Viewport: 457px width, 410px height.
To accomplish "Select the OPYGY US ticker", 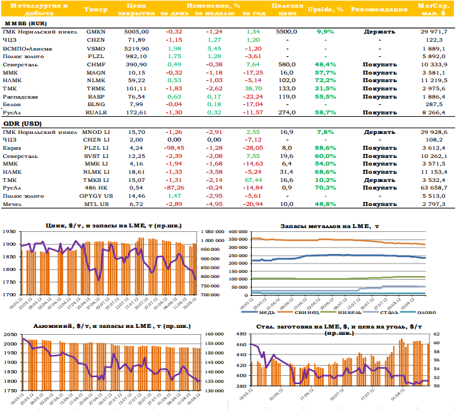I will coord(96,196).
